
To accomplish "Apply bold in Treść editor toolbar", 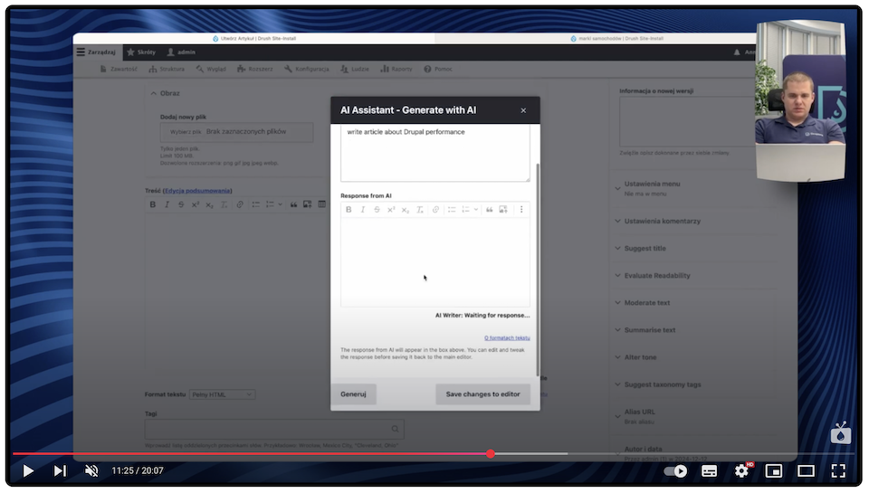I will coord(153,204).
